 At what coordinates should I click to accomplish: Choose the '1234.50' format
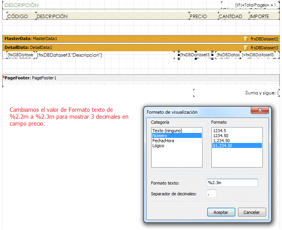click(237, 136)
